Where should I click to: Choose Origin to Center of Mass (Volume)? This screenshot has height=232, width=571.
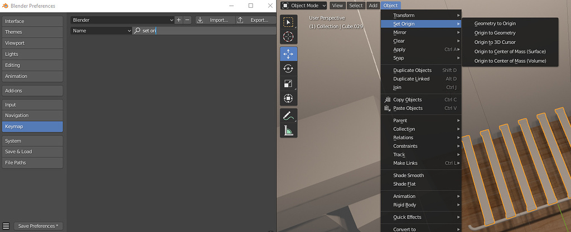tap(510, 61)
